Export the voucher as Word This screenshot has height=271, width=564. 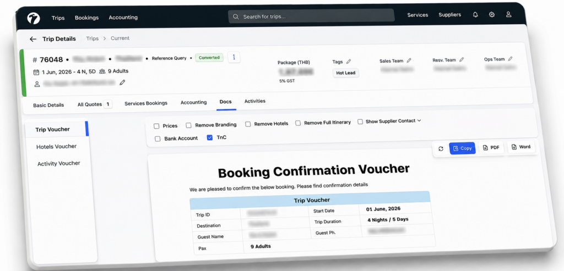coord(521,147)
